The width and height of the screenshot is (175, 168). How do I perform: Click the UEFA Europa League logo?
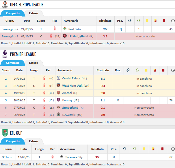pyautogui.click(x=5, y=5)
